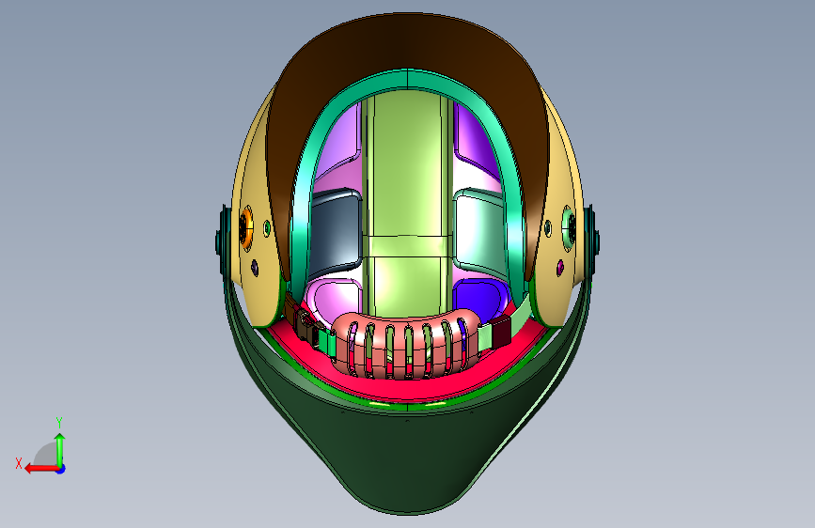Pick the salmon slotted chin strap pad
The image size is (815, 528).
tap(405, 344)
